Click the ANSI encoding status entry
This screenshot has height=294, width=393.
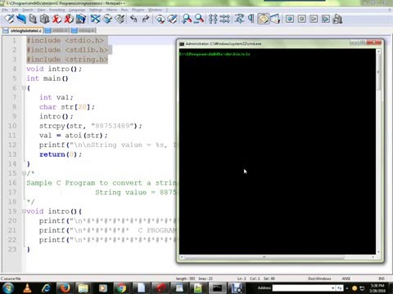(x=346, y=278)
